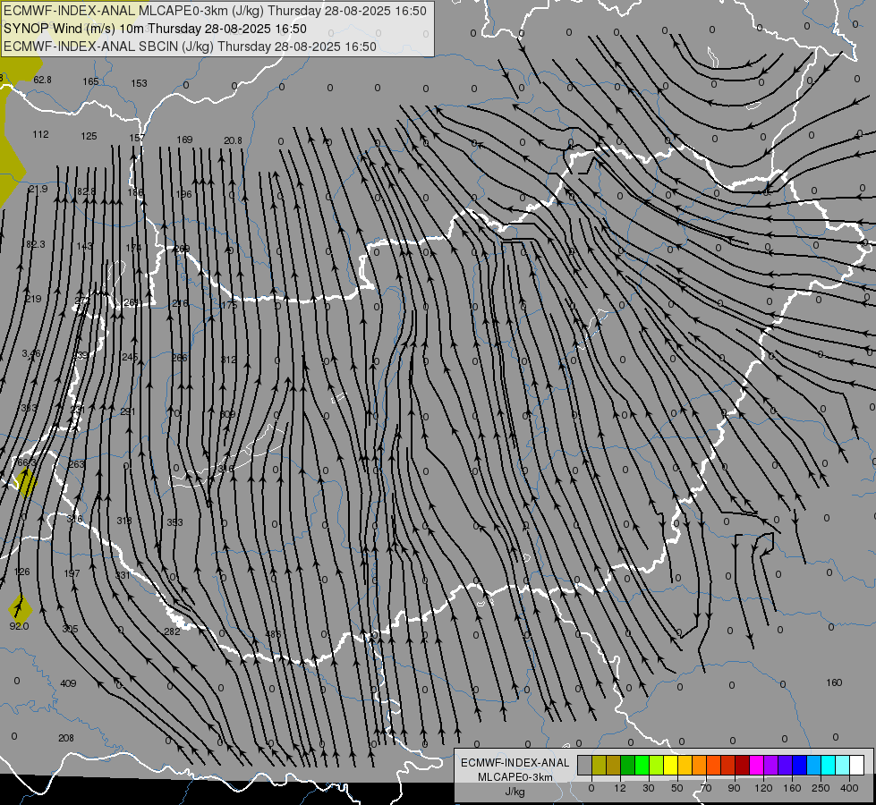Click the legend scale value 400
This screenshot has height=805, width=876.
pos(849,788)
